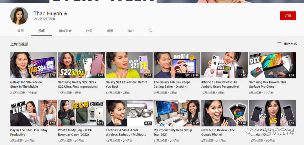Image resolution: width=304 pixels, height=145 pixels.
Task: Click '29万次观看・3周前' under Tab S7+ video
Action: click(x=165, y=93)
